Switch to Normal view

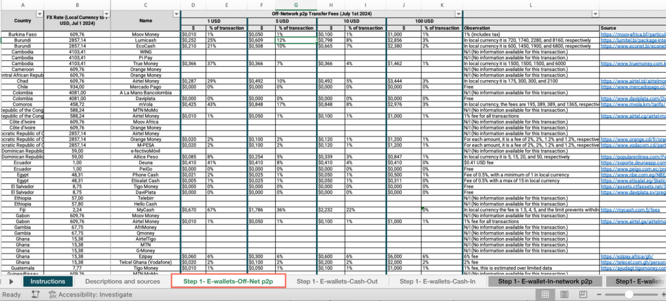coord(546,294)
